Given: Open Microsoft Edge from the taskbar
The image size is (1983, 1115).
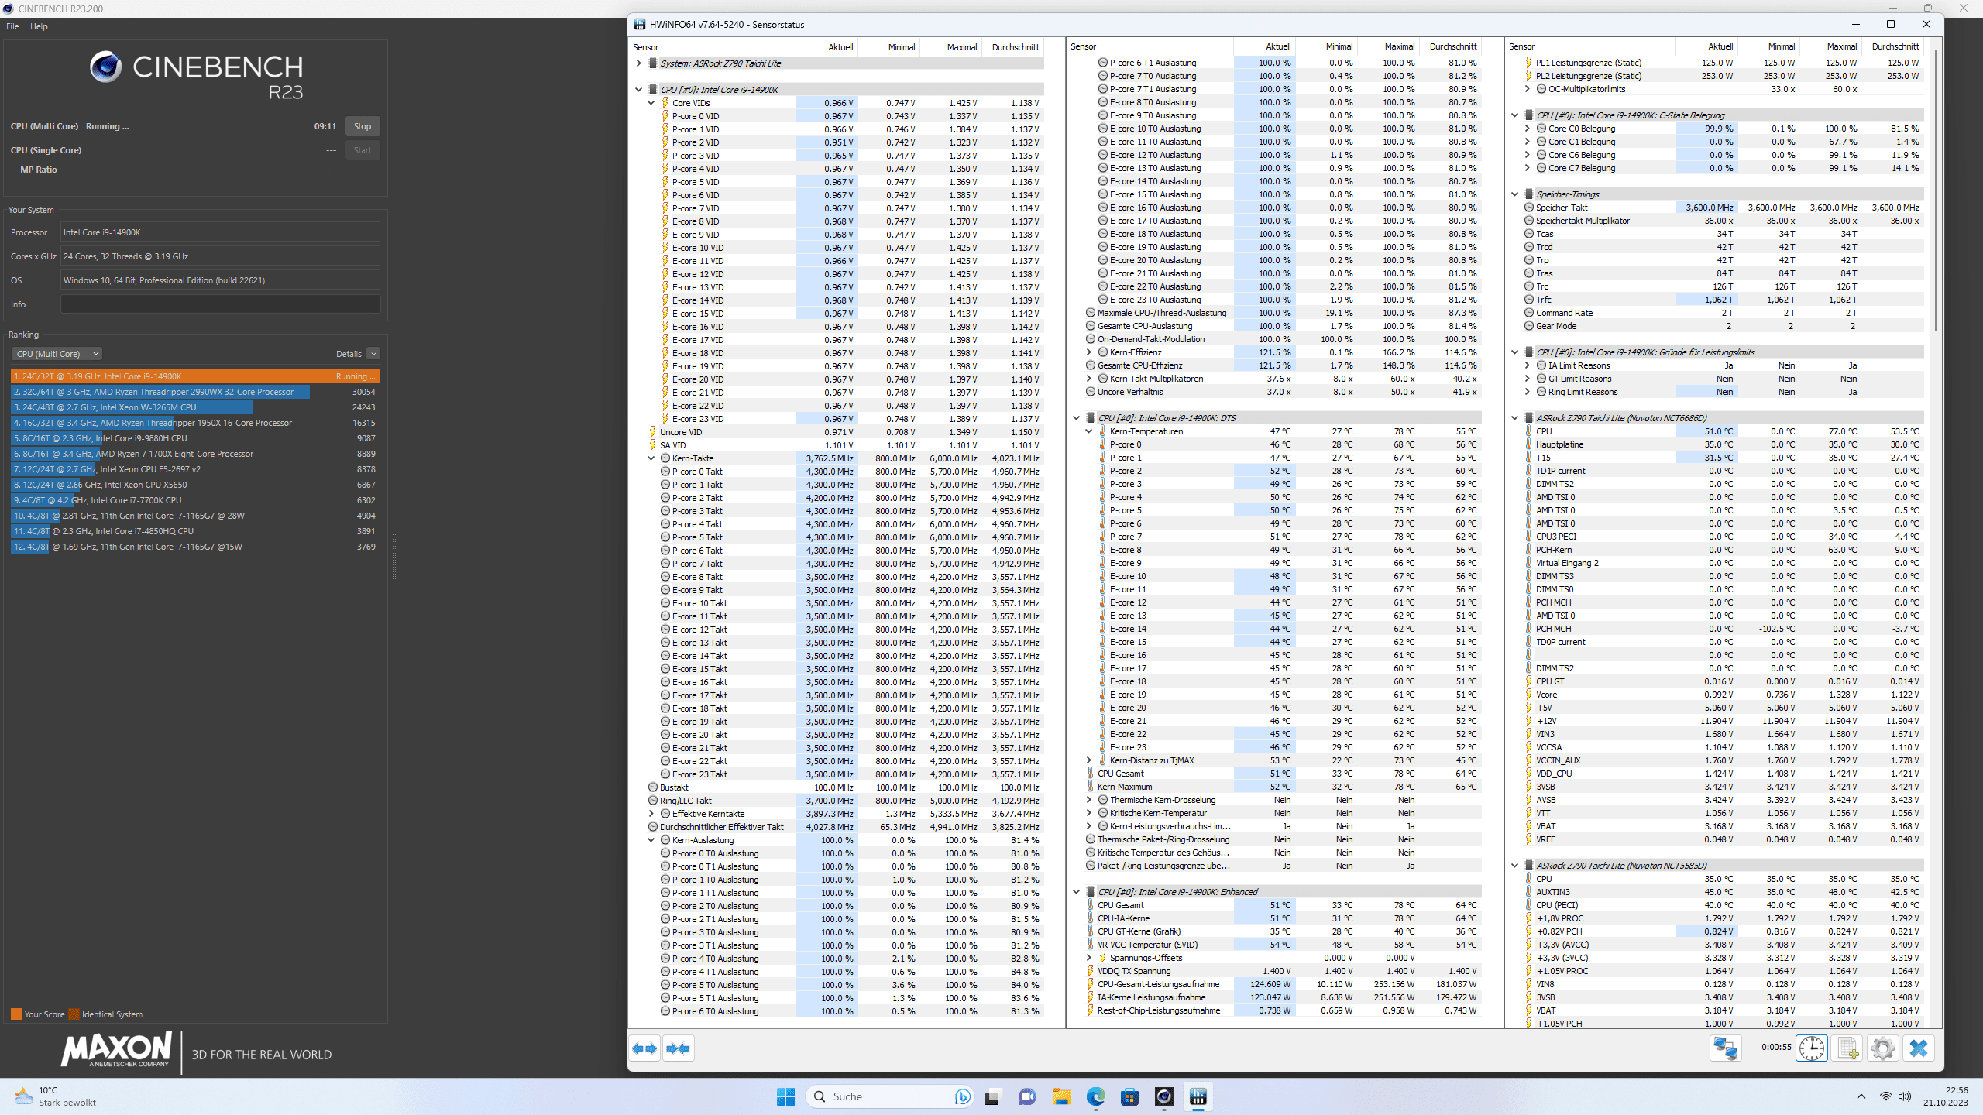Looking at the screenshot, I should click(x=1095, y=1096).
